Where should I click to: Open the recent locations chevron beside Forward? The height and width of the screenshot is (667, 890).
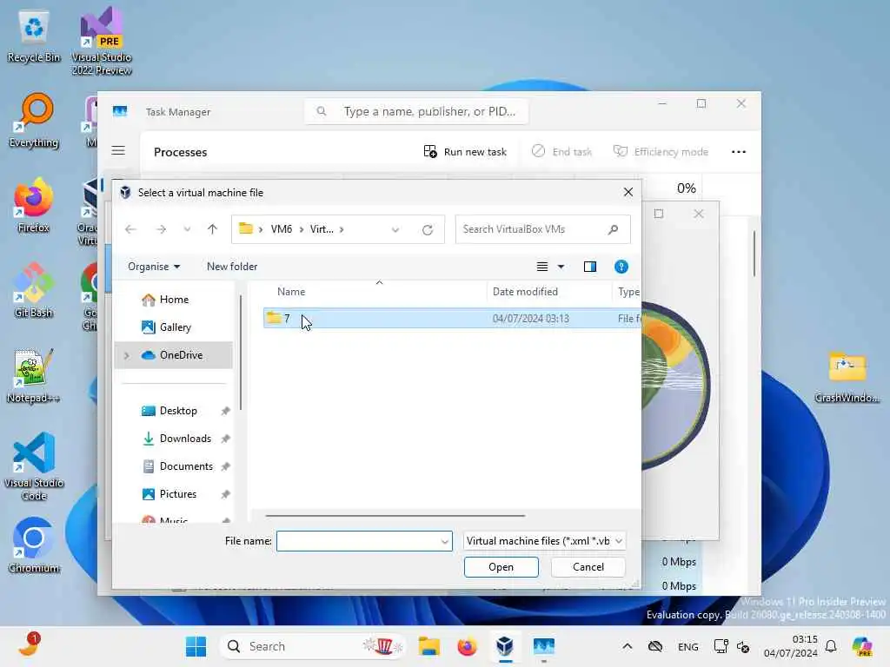pos(187,229)
